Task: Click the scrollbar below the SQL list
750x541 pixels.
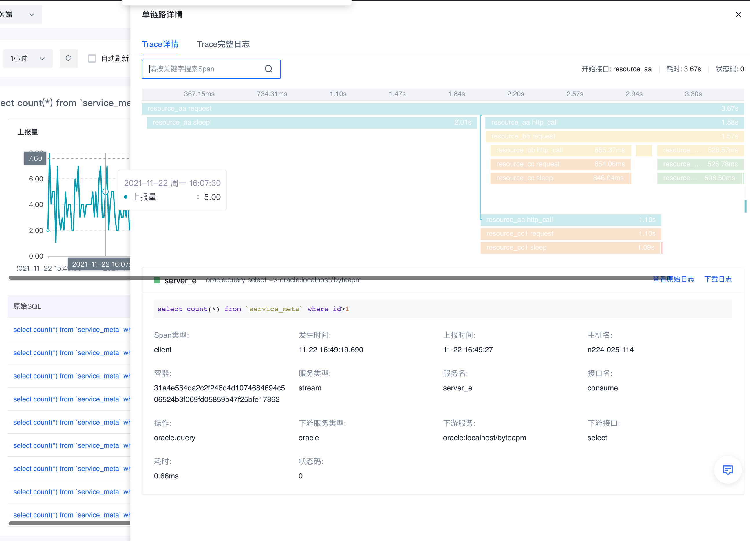Action: (x=69, y=523)
